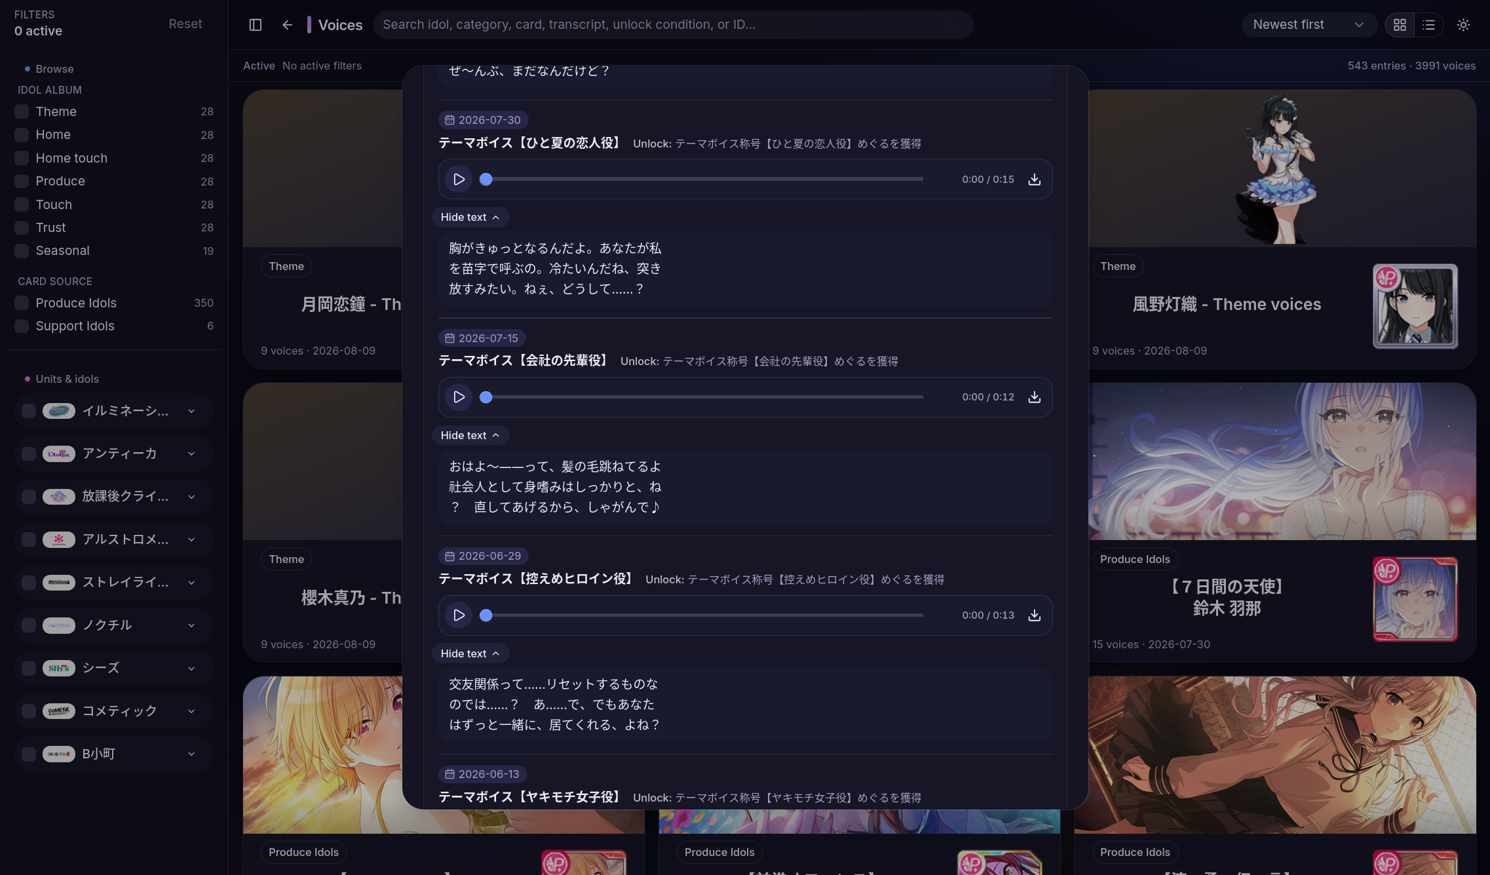Check the Support Idols card source

[x=22, y=326]
